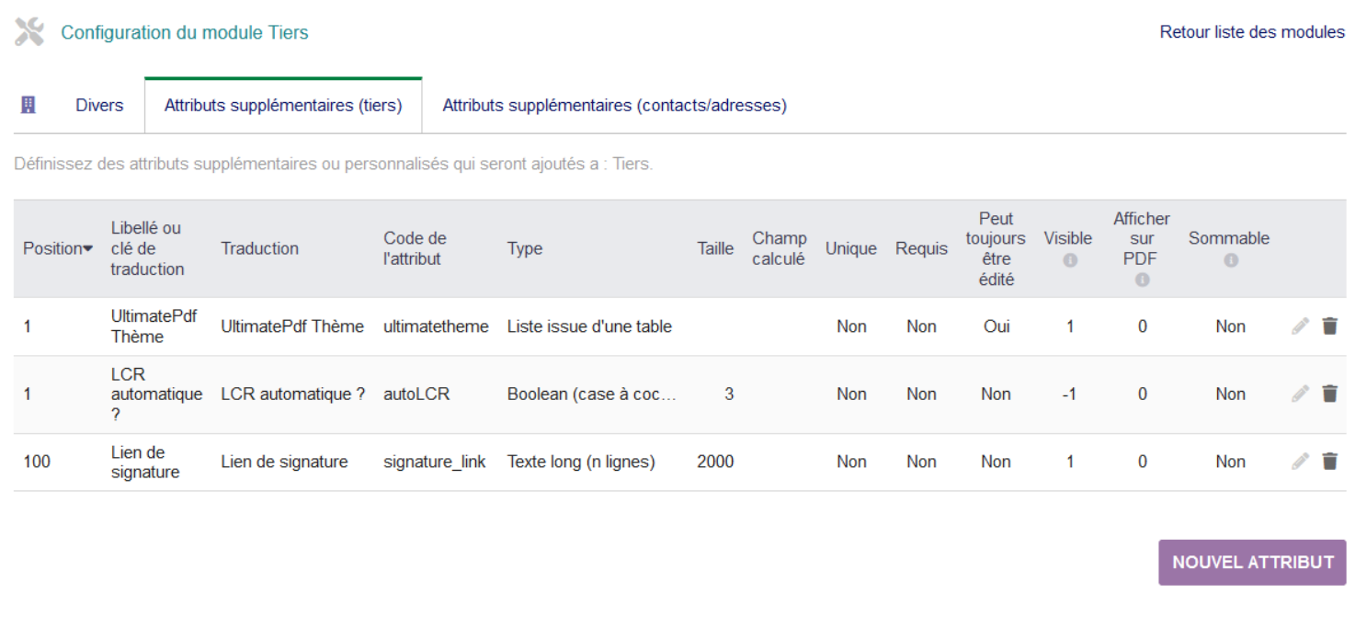Edit the LCR automatique attribute with pencil icon
The width and height of the screenshot is (1367, 629).
coord(1300,394)
